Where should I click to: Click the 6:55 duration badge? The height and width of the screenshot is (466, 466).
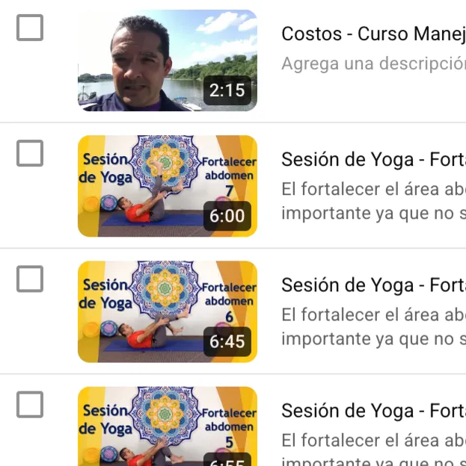click(227, 459)
